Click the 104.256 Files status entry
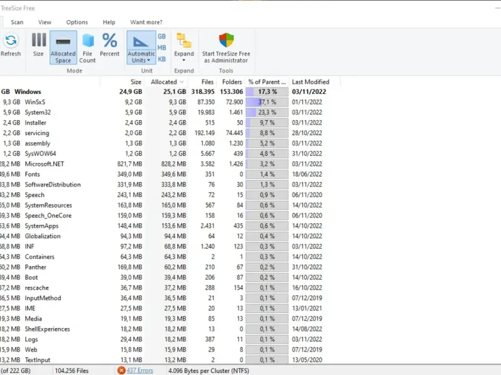The width and height of the screenshot is (501, 375). pos(71,371)
